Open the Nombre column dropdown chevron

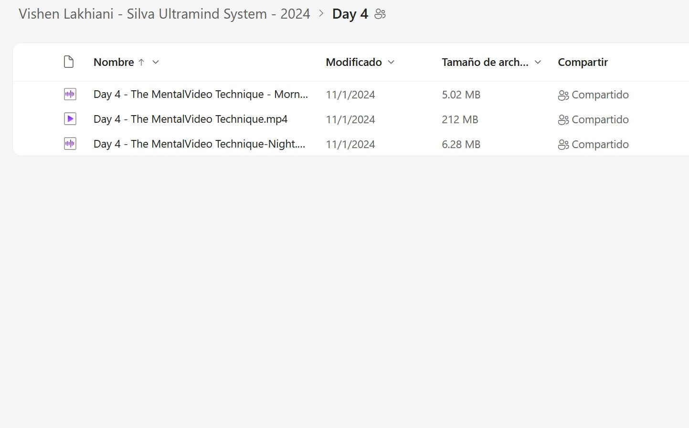[x=156, y=62]
